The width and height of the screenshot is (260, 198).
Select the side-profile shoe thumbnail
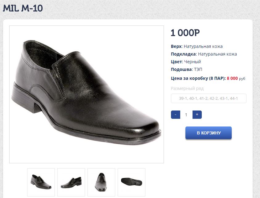(71, 182)
